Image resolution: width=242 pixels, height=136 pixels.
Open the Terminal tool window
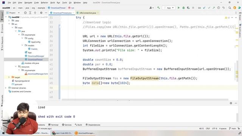pyautogui.click(x=53, y=125)
